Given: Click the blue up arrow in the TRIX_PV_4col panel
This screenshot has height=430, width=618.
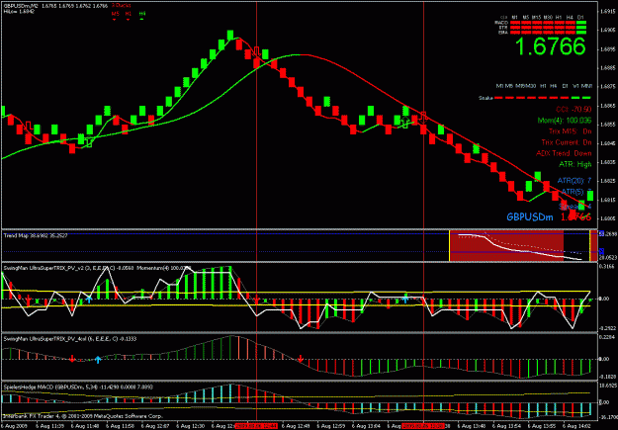Looking at the screenshot, I should [x=98, y=360].
